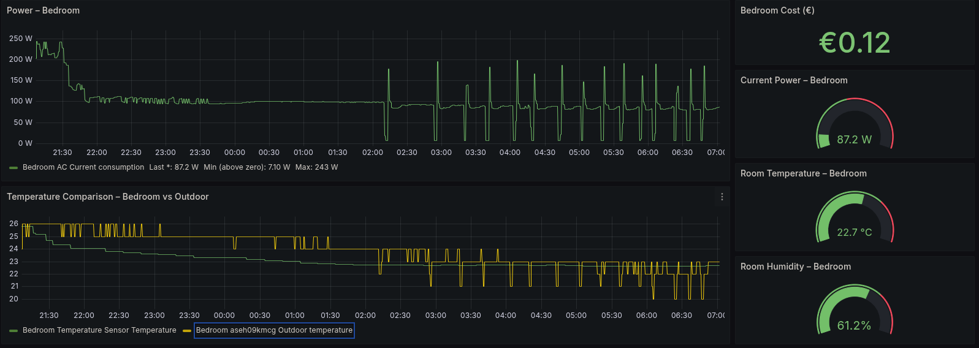Open the Temperature Comparison panel kebab menu

point(722,197)
